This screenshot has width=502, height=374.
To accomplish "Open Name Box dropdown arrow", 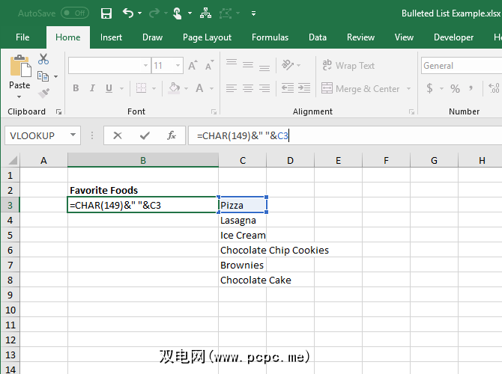I will pos(73,135).
